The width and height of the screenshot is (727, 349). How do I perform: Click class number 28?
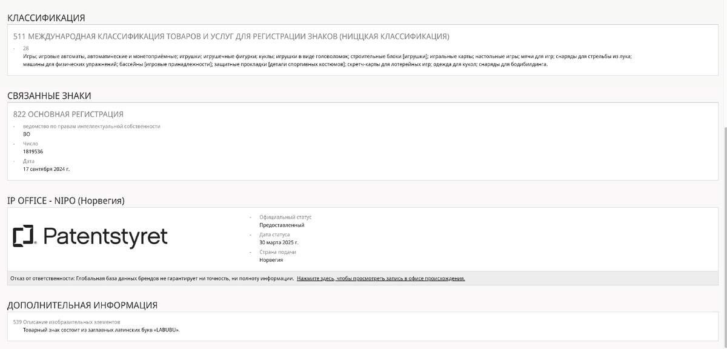click(25, 48)
